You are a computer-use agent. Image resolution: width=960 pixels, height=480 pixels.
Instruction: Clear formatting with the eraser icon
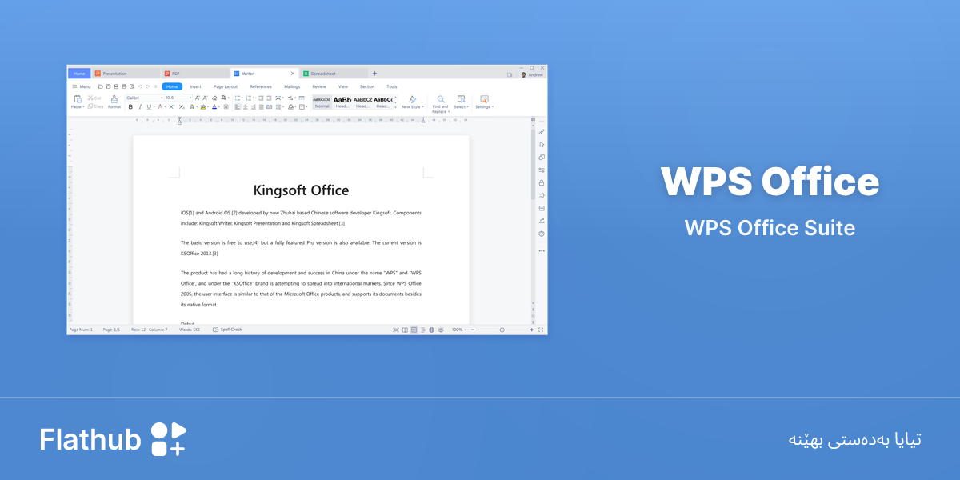[x=214, y=98]
